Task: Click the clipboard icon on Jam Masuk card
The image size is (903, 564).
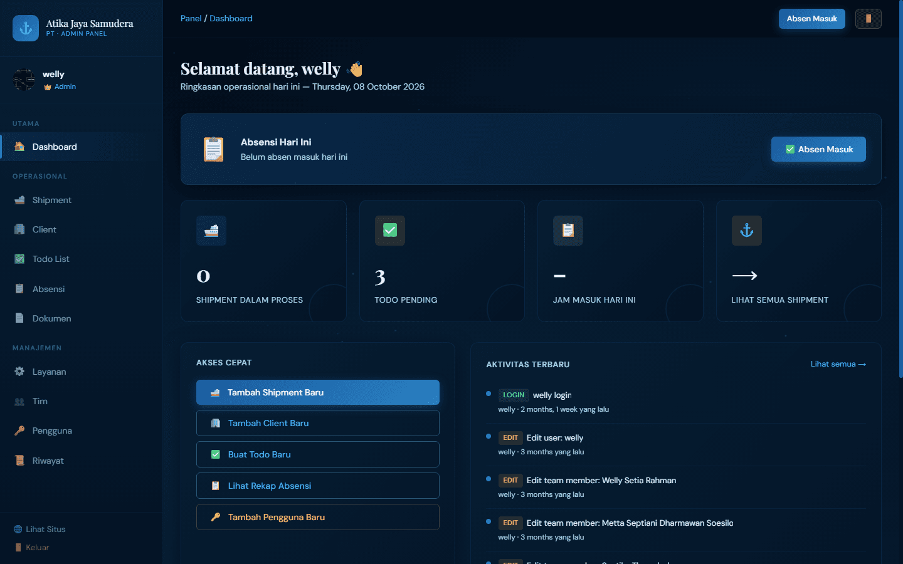Action: [x=568, y=231]
